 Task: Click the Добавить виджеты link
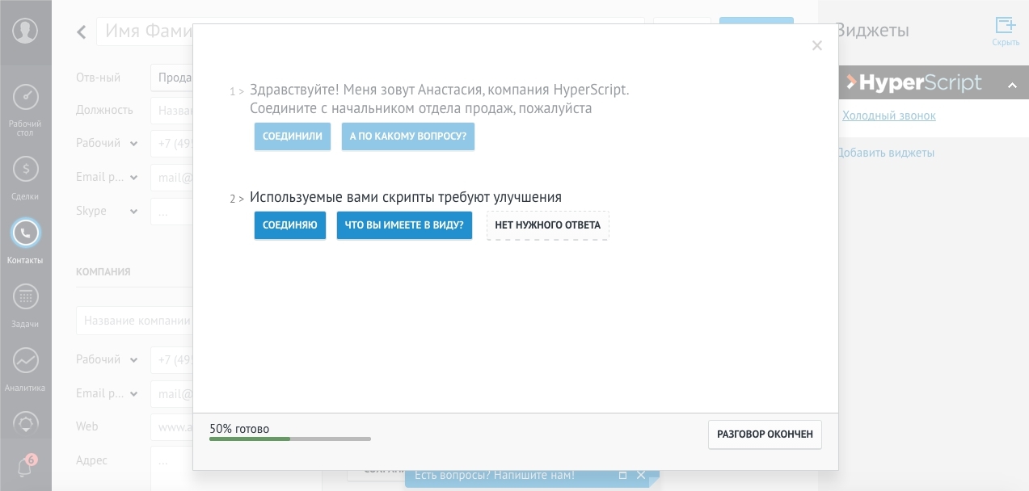pyautogui.click(x=885, y=153)
